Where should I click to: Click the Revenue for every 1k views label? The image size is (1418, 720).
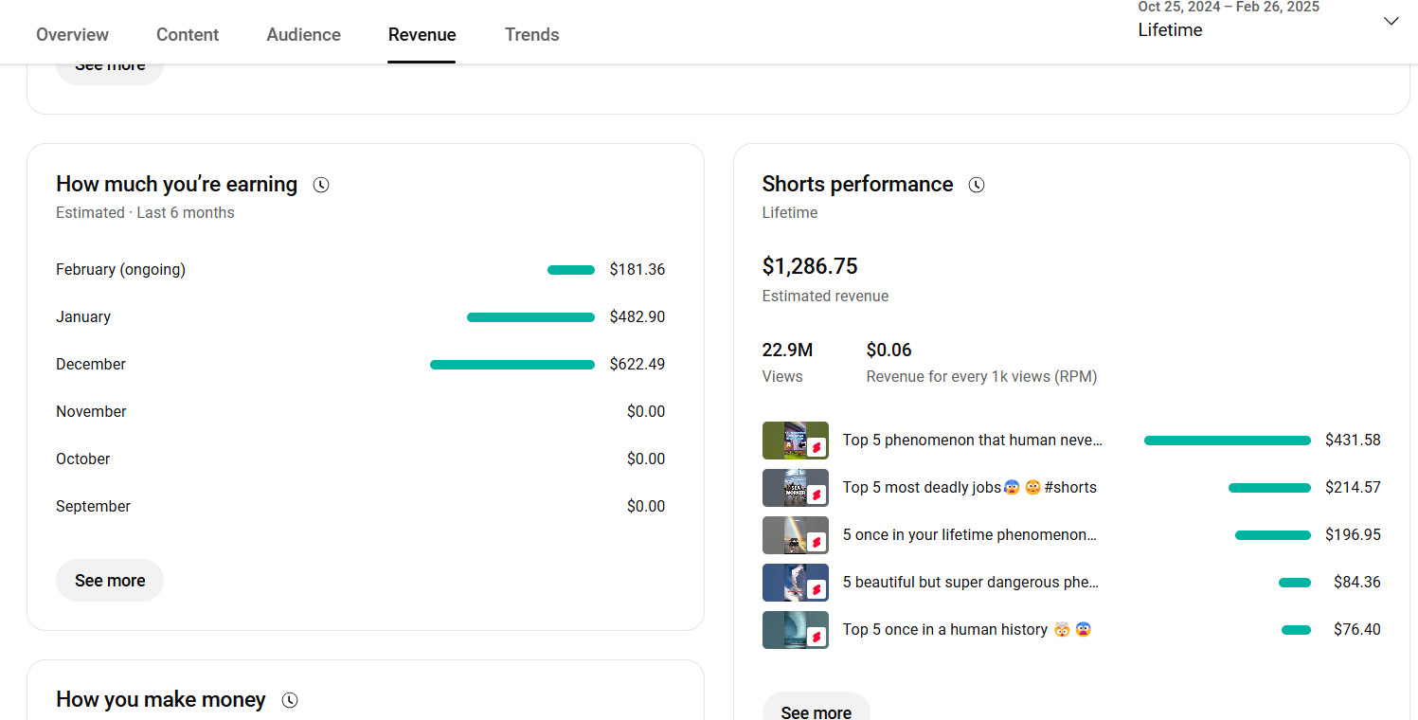point(981,377)
